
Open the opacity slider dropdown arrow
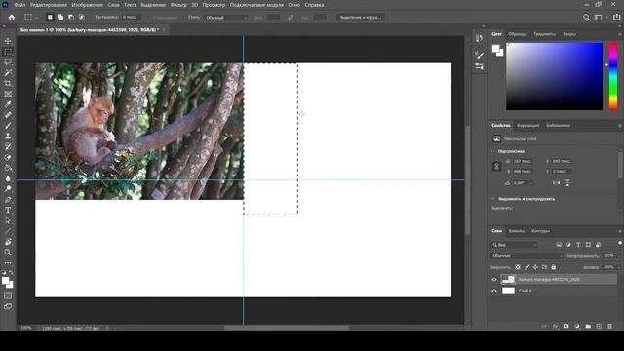tap(618, 255)
